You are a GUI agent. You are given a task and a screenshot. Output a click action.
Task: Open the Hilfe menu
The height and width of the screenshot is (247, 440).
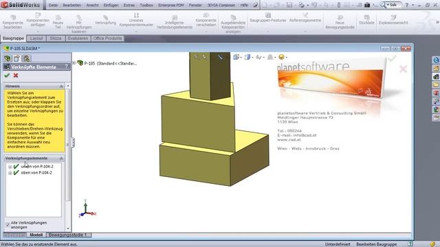tap(244, 5)
